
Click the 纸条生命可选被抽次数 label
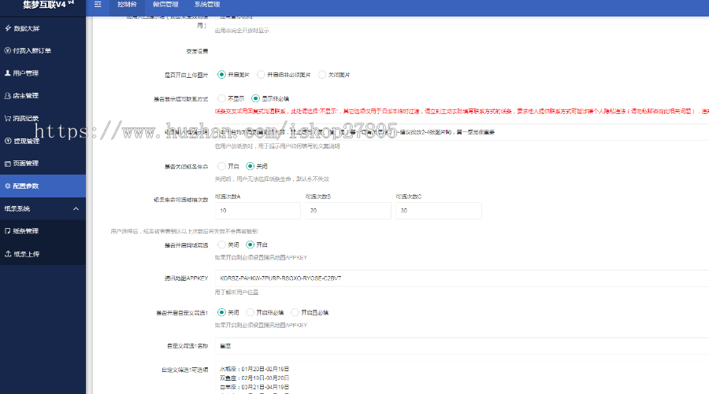[x=181, y=200]
